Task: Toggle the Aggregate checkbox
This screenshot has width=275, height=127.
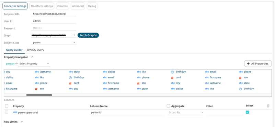Action: 168,106
